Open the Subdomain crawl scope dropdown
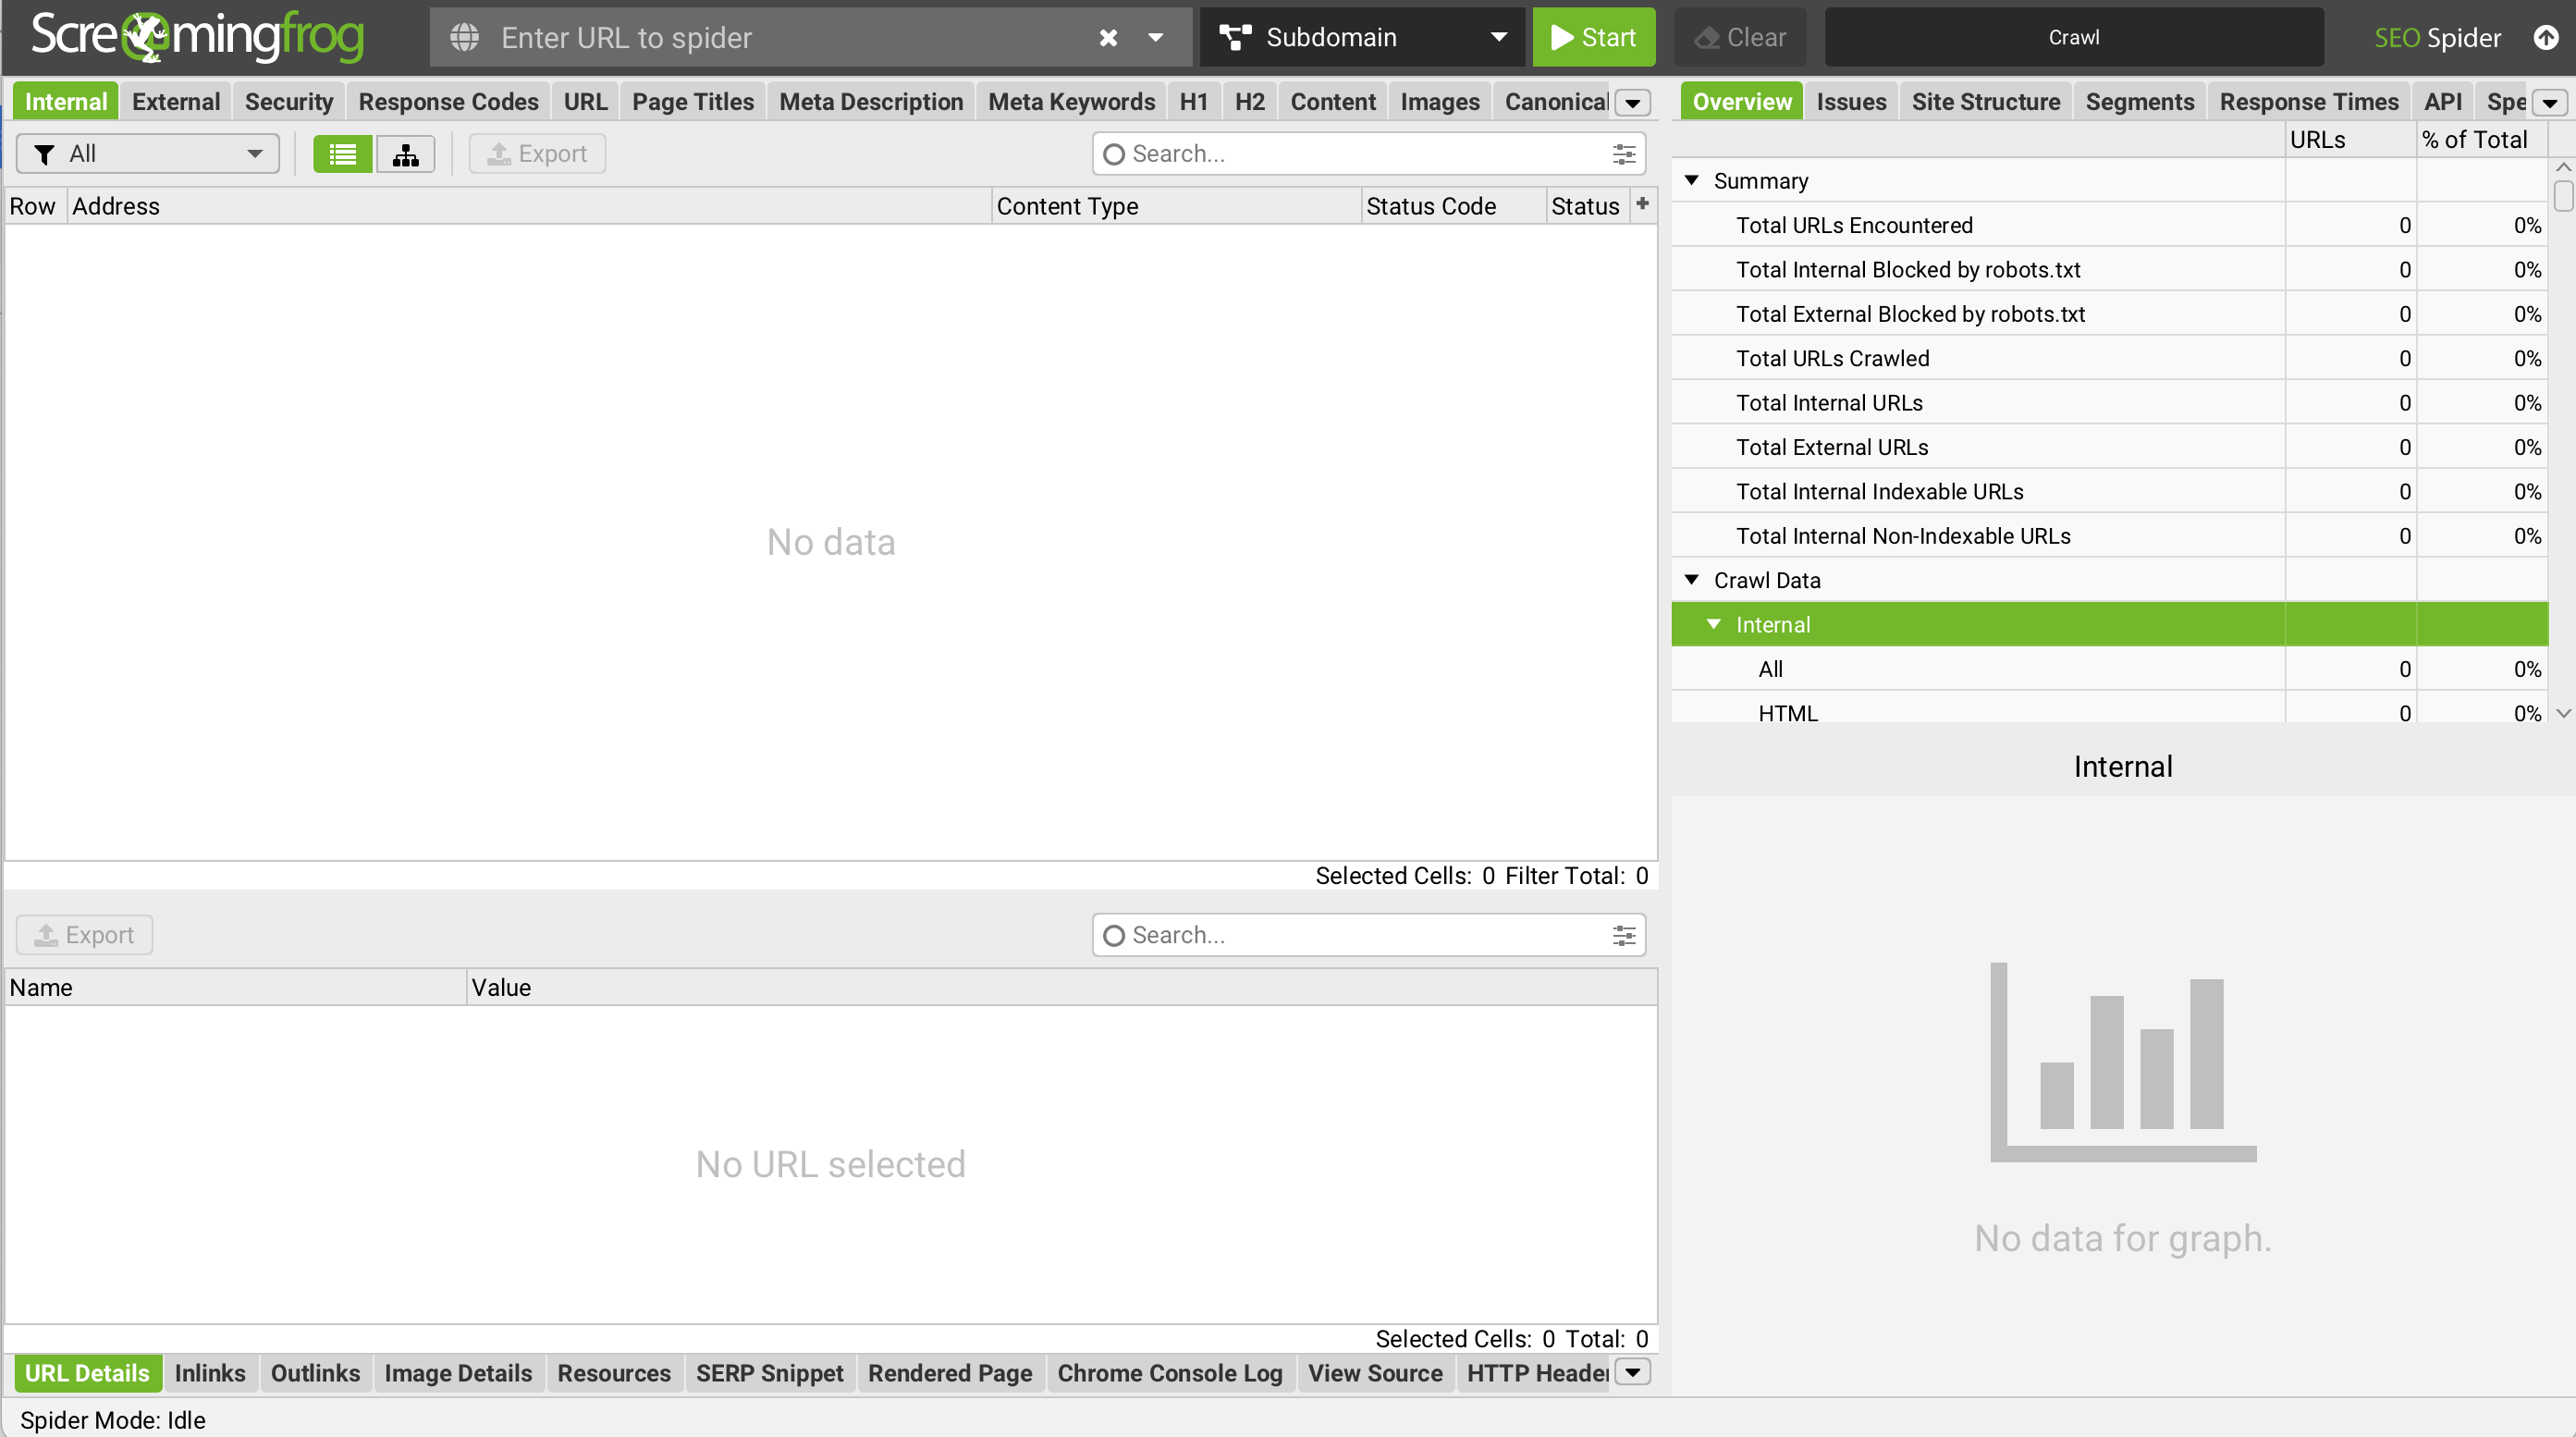Image resolution: width=2576 pixels, height=1437 pixels. click(x=1362, y=38)
